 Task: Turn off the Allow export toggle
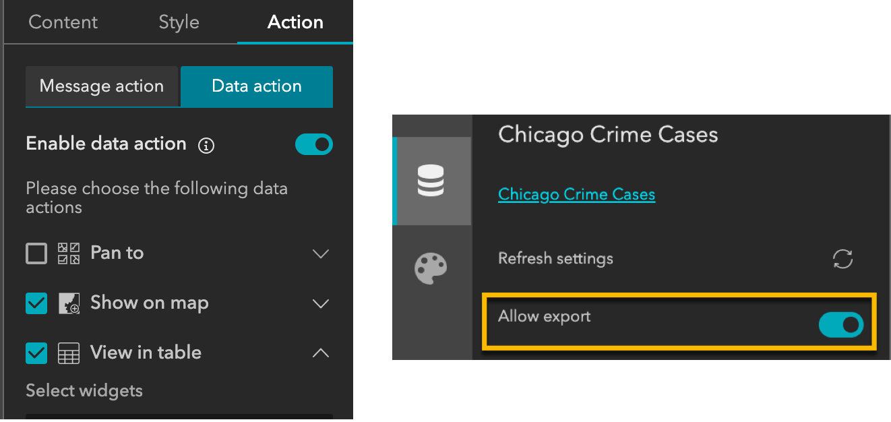point(840,325)
